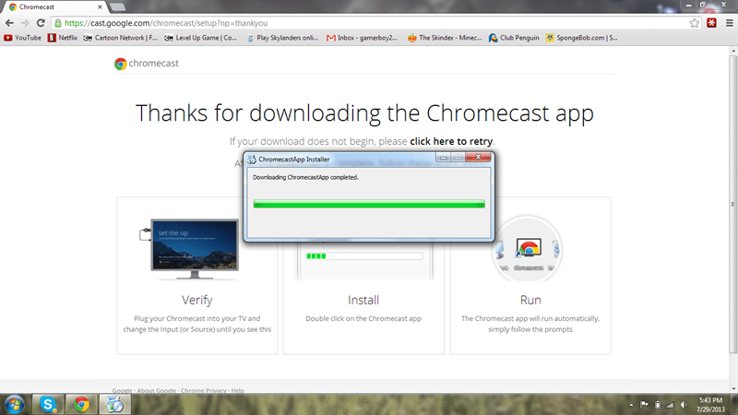Click the 'Install' heading
Image resolution: width=738 pixels, height=415 pixels.
tap(363, 301)
